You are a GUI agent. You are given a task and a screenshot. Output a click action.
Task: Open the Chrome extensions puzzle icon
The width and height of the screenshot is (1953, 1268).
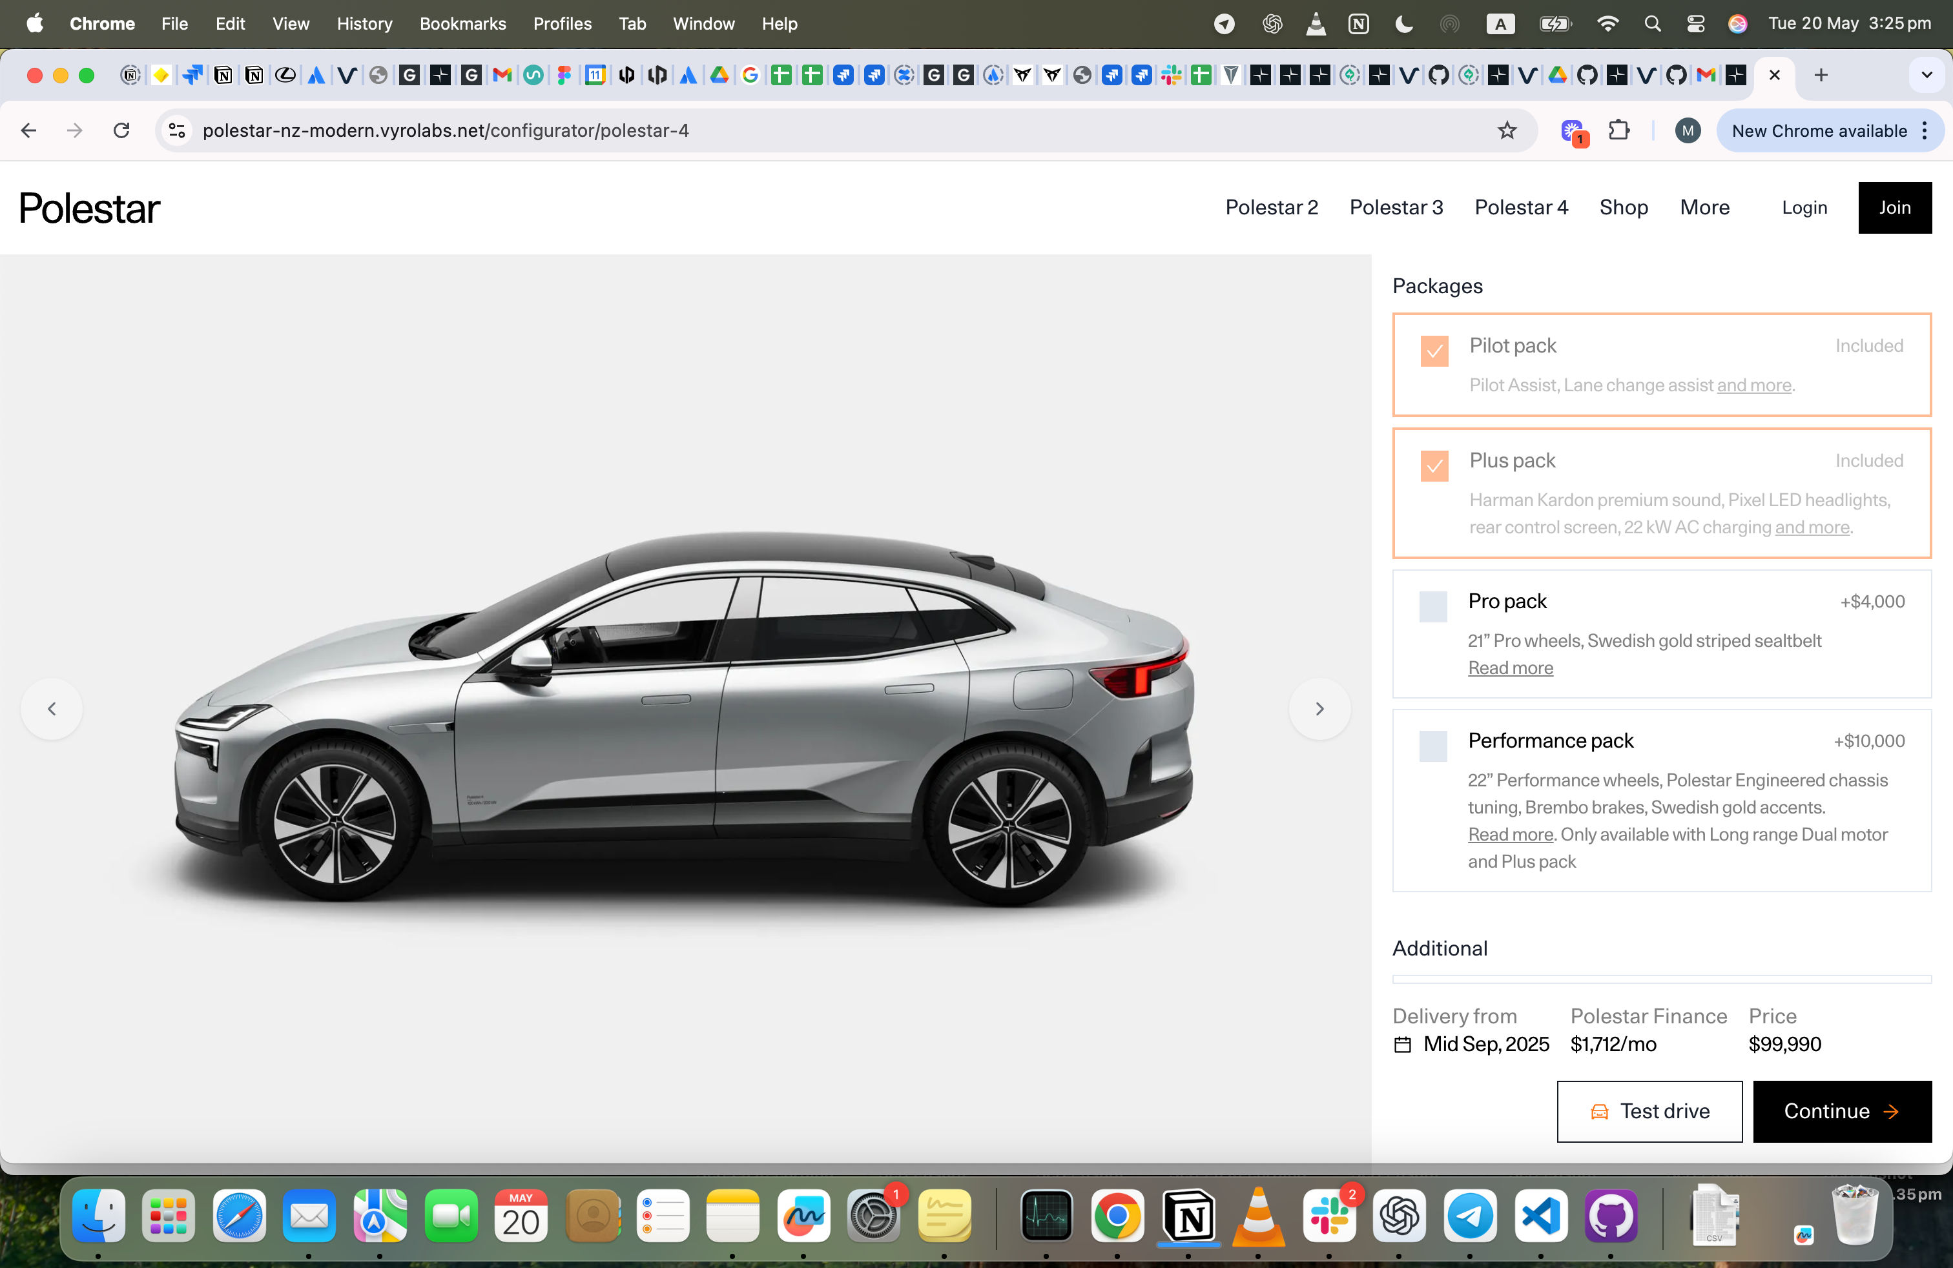pos(1618,130)
